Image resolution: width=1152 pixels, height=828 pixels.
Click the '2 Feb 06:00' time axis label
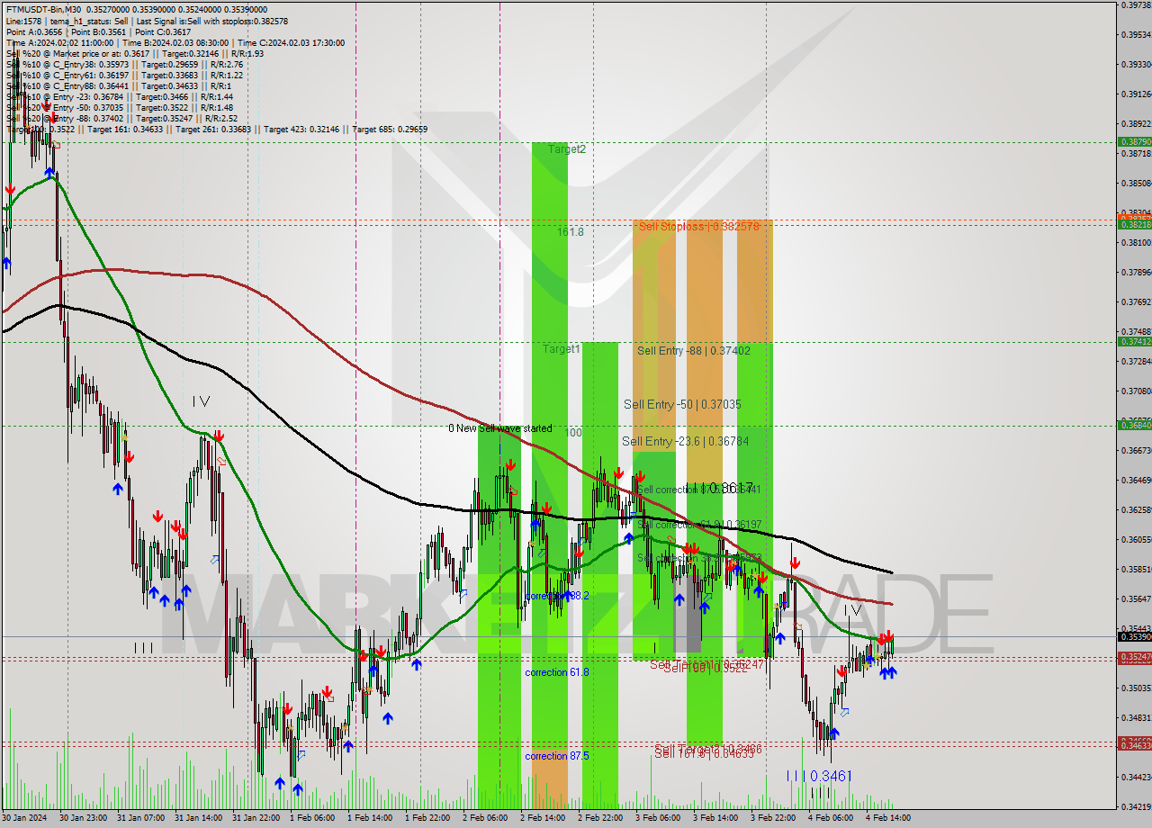click(485, 818)
